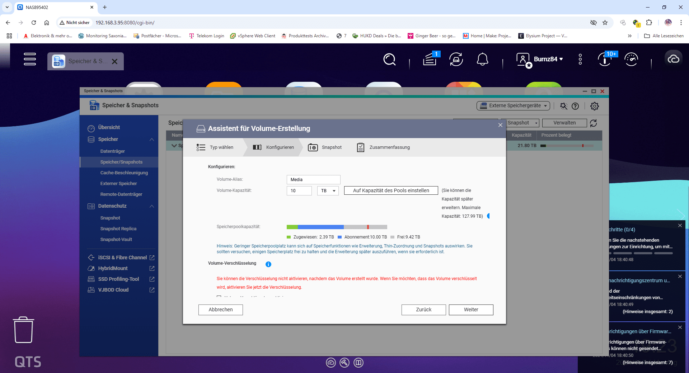Open the event notifications bell icon

click(482, 59)
